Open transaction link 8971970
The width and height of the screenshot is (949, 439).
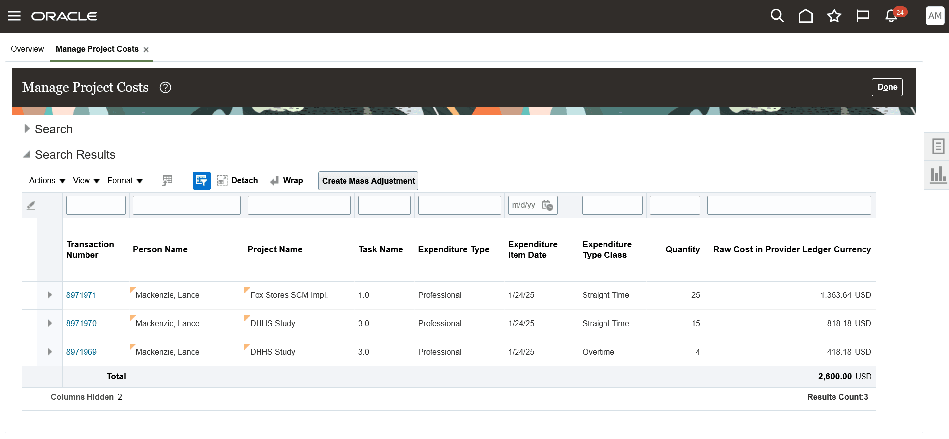tap(81, 323)
